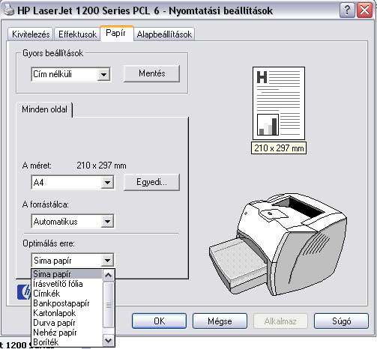Screen dimensions: 377x349
Task: Click the LaserJet printer illustration
Action: click(x=278, y=245)
